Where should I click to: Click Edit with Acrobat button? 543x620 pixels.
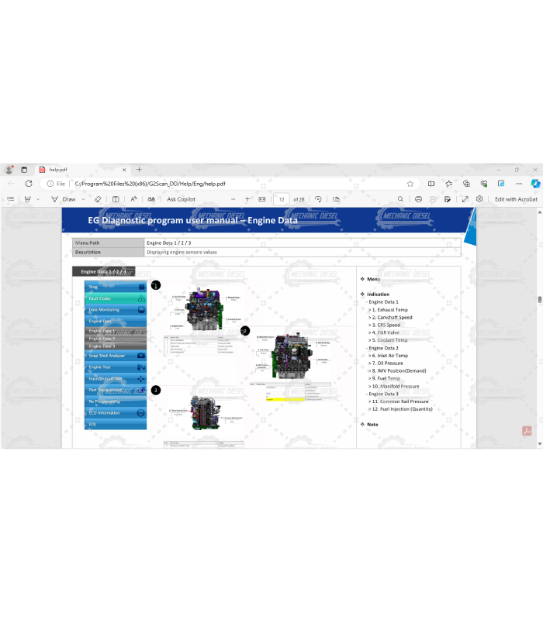pyautogui.click(x=516, y=199)
